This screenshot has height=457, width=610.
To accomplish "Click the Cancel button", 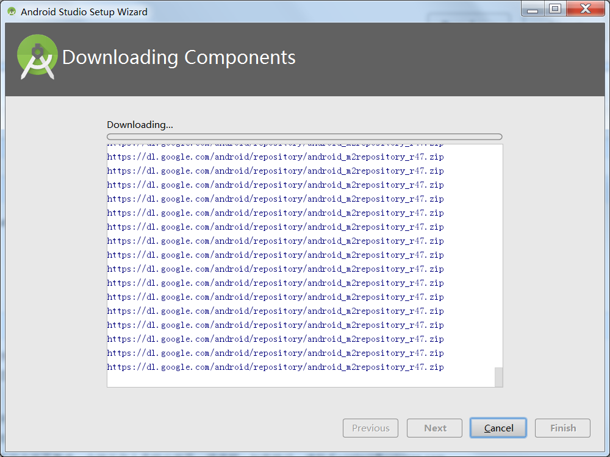I will tap(498, 428).
